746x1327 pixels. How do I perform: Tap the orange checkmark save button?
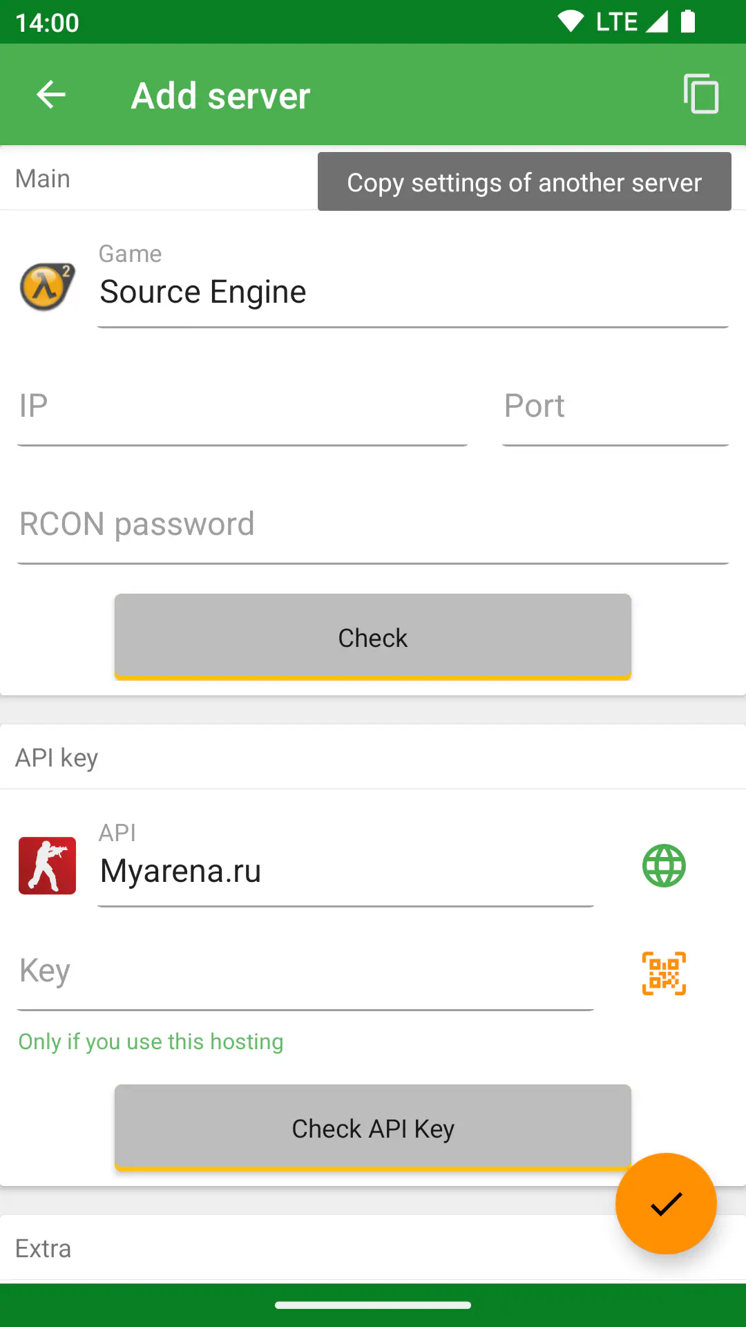click(666, 1203)
